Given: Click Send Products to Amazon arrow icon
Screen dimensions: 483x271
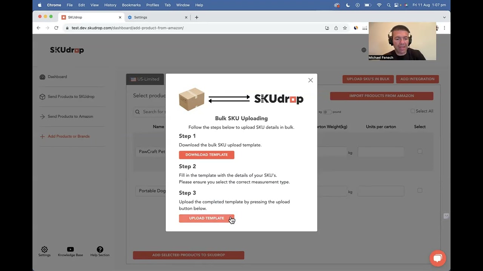Looking at the screenshot, I should click(42, 117).
